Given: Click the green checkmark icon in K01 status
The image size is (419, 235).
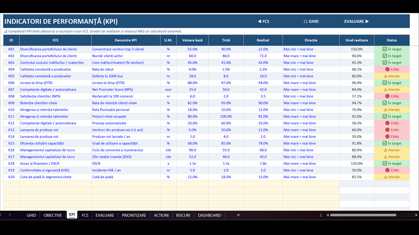Looking at the screenshot, I should tap(385, 49).
